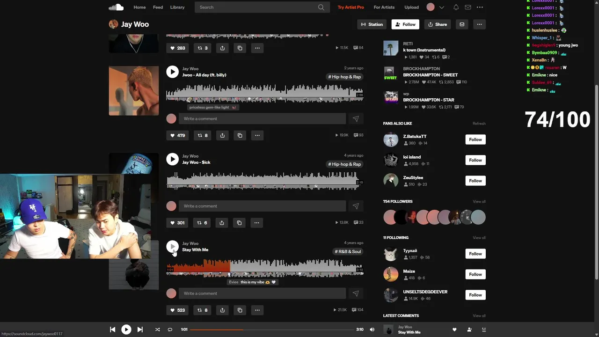Screen dimensions: 599x337
Task: Open the Library tab
Action: click(x=177, y=7)
